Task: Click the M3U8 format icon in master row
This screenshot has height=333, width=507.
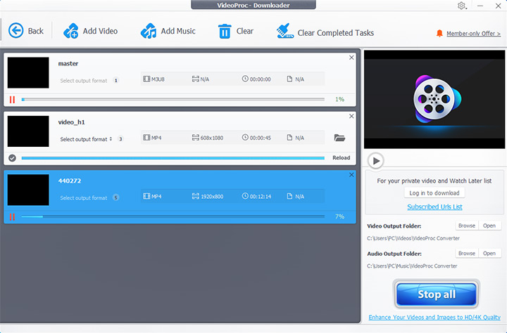Action: tap(146, 79)
